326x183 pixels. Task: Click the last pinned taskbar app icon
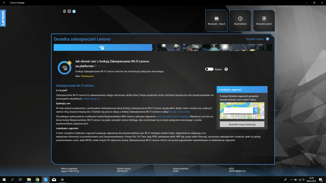(x=62, y=180)
